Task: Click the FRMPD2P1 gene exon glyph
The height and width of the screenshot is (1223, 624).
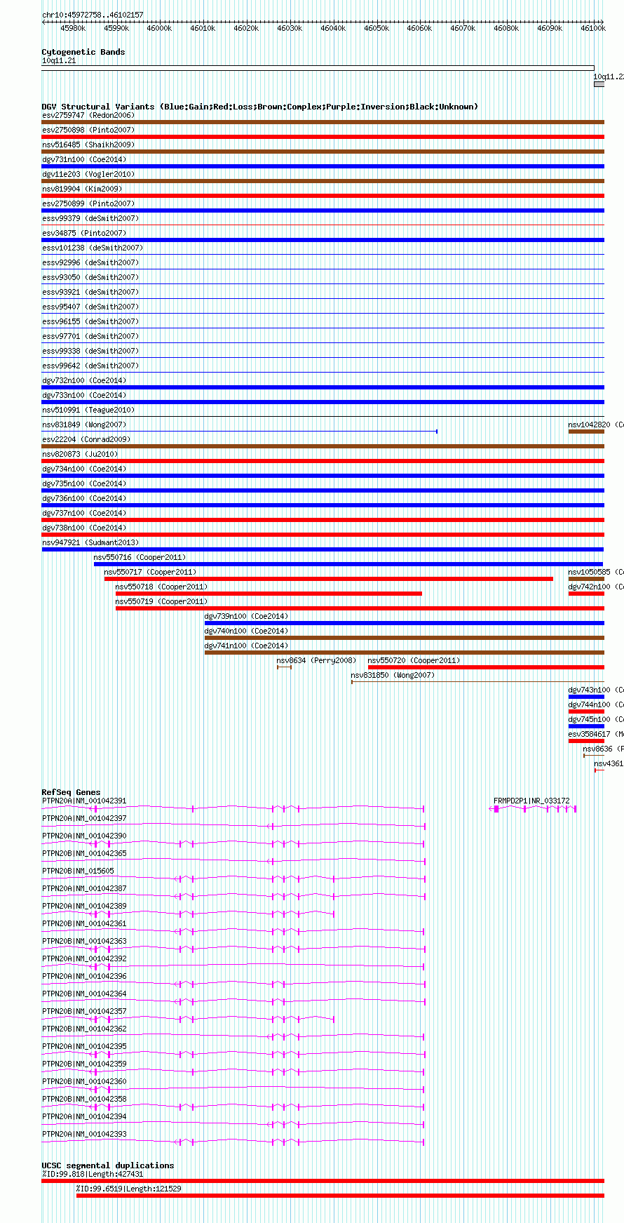Action: click(496, 809)
